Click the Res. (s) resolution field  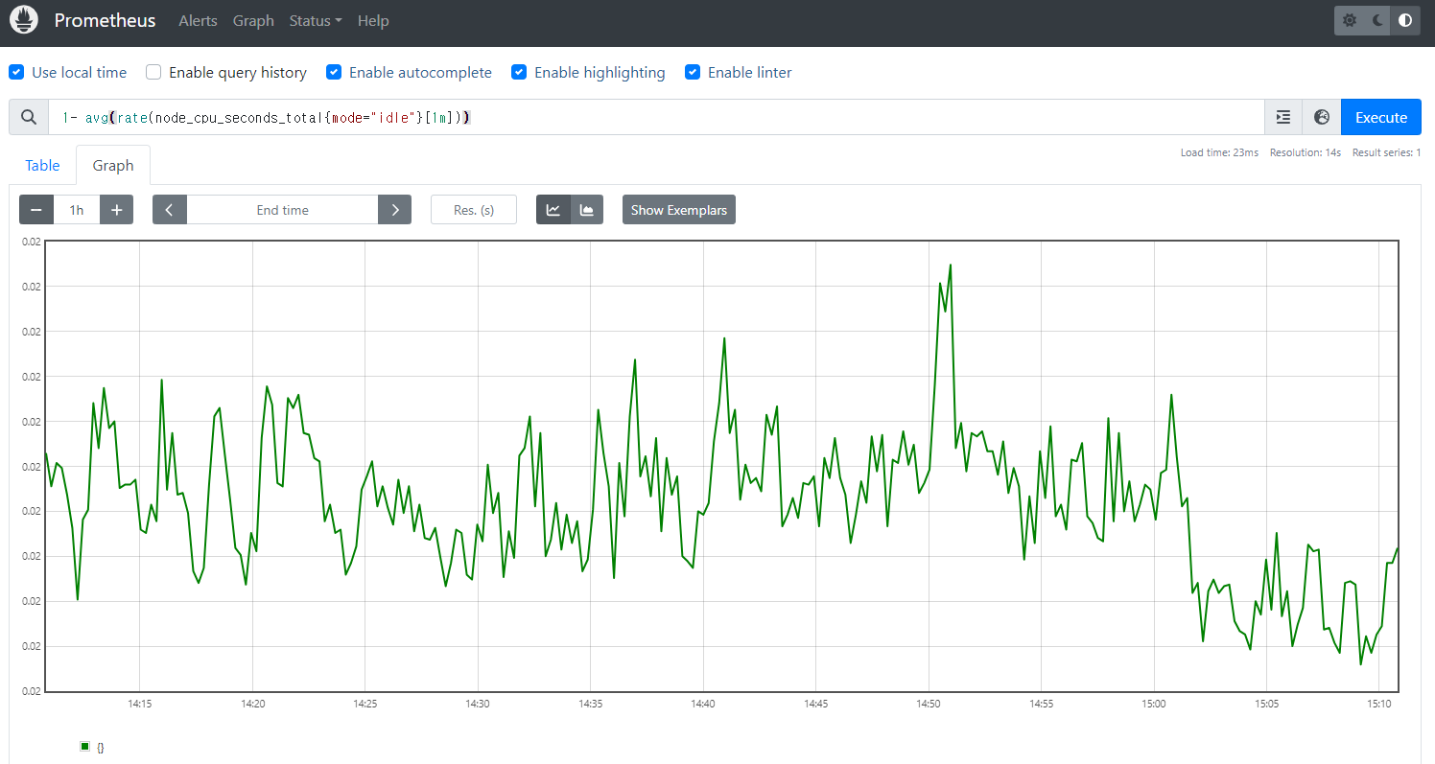tap(474, 210)
